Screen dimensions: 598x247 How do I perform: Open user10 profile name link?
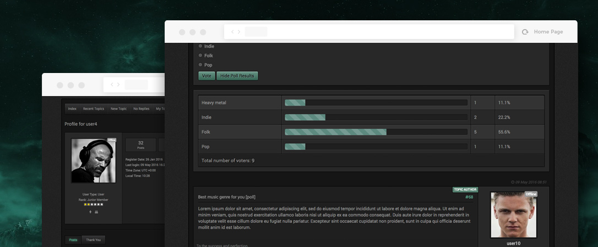coord(513,243)
